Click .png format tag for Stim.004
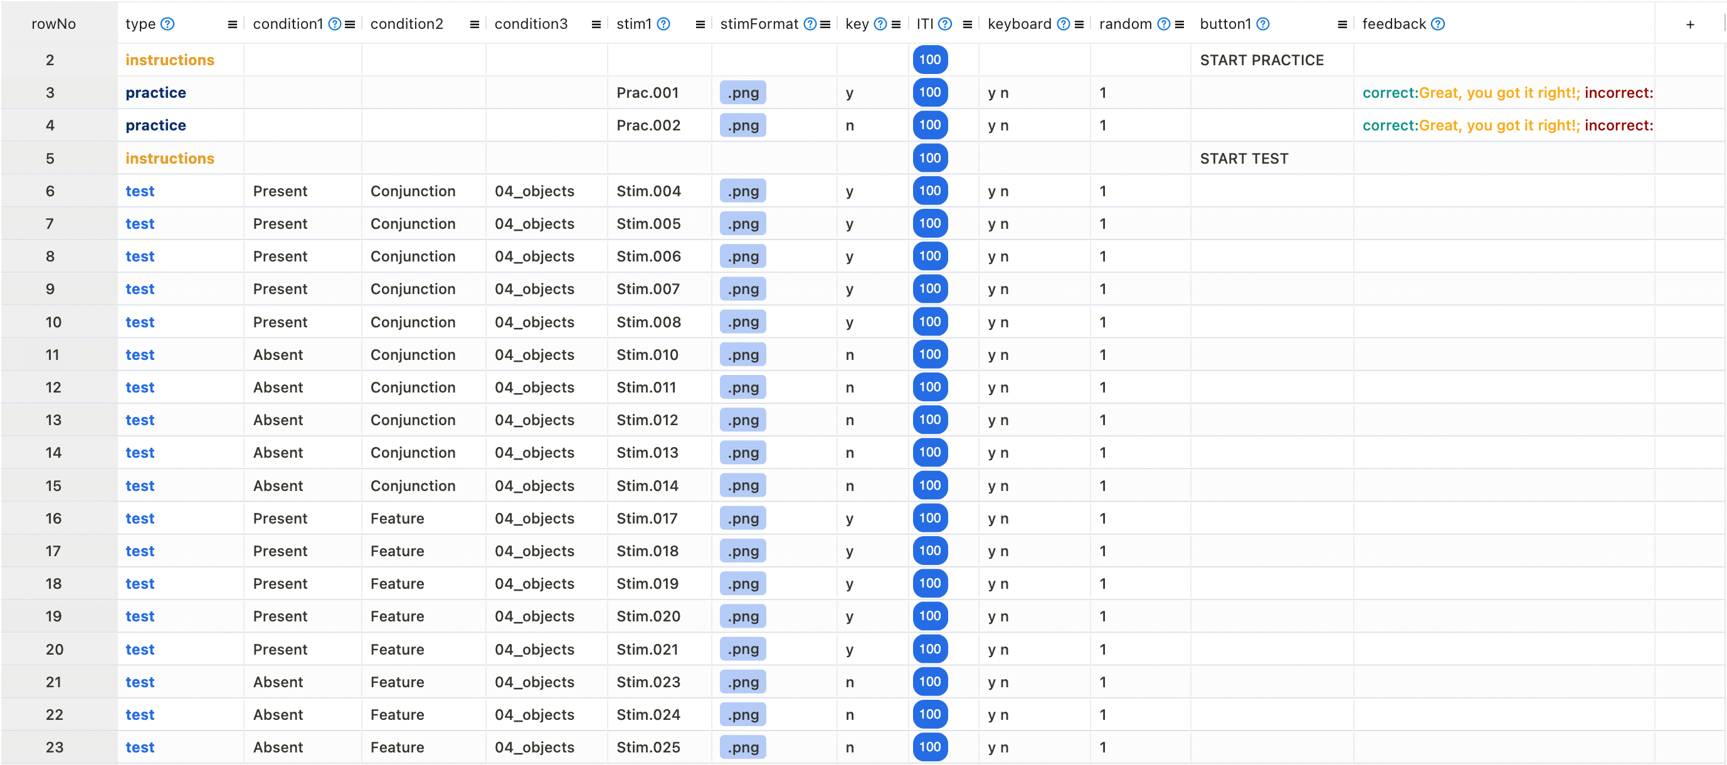Image resolution: width=1727 pixels, height=765 pixels. (743, 191)
